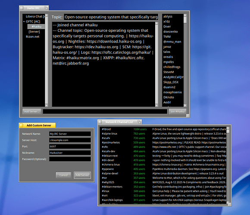Select the #alpine-devel channel row

pyautogui.click(x=163, y=173)
